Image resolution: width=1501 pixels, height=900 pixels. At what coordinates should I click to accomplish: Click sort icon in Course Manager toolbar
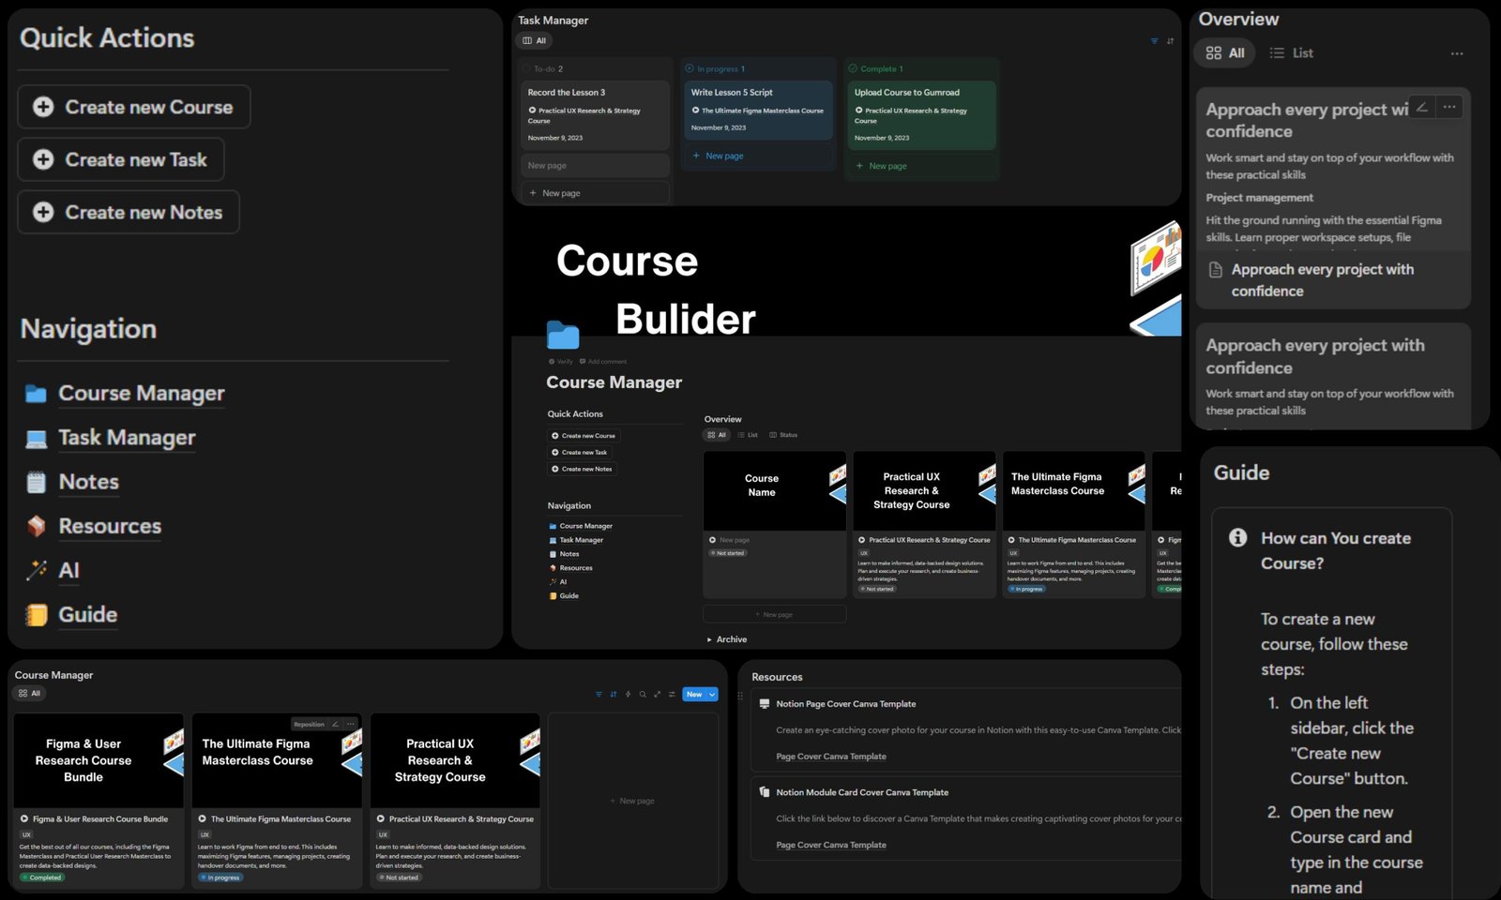pos(614,695)
